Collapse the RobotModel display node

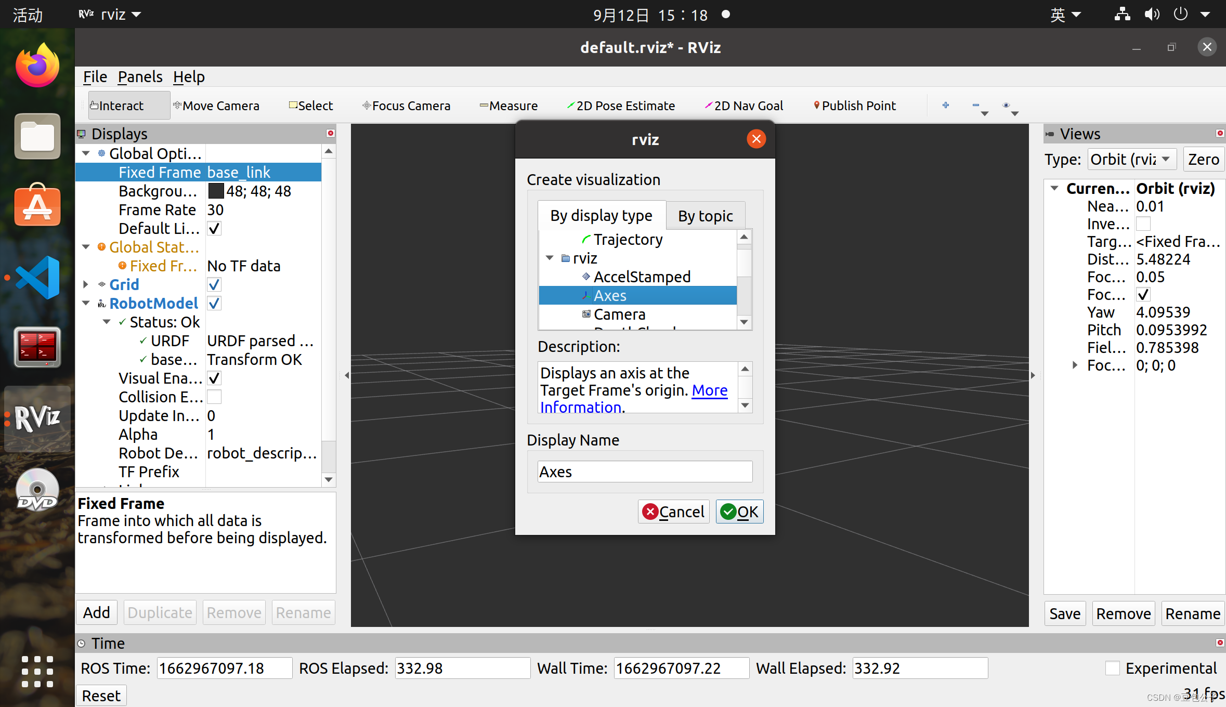coord(86,303)
